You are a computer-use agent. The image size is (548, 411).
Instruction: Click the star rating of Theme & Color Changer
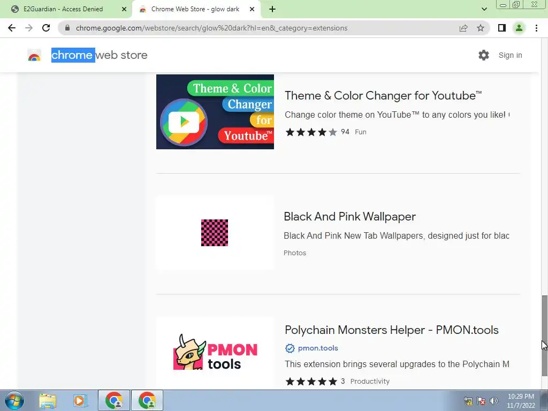311,132
